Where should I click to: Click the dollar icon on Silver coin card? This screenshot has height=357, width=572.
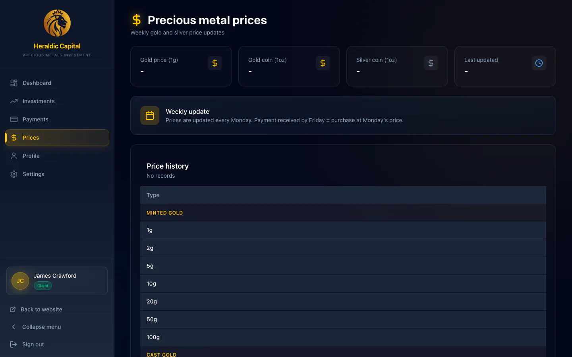click(431, 63)
